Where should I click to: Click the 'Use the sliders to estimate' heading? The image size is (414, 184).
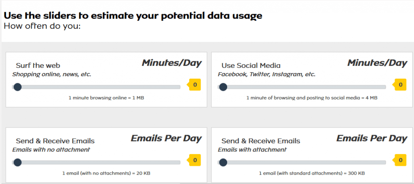[133, 16]
